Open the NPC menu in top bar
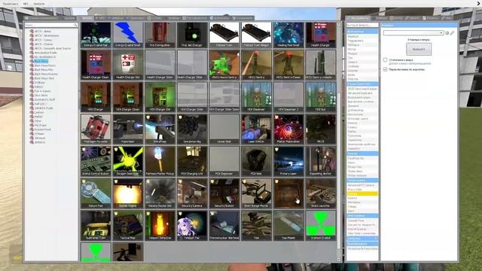The image size is (482, 271). 26,4
